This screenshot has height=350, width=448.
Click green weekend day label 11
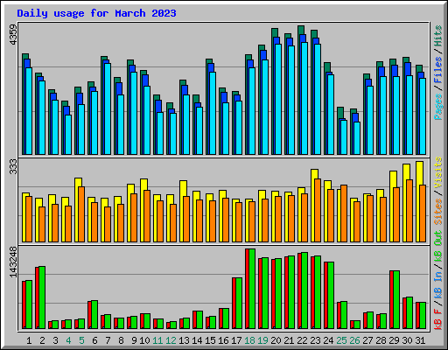pyautogui.click(x=157, y=340)
